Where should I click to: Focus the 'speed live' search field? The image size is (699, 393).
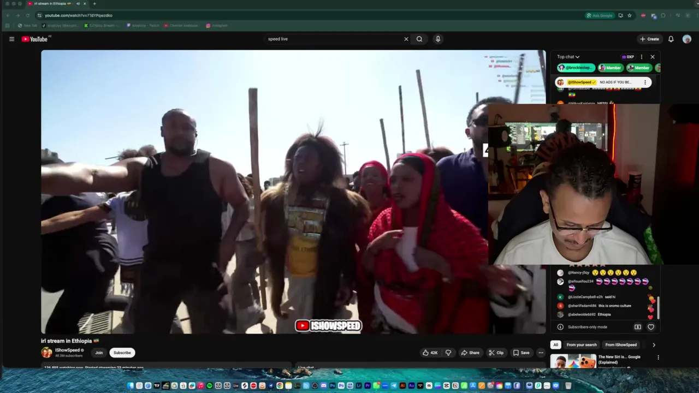[333, 39]
